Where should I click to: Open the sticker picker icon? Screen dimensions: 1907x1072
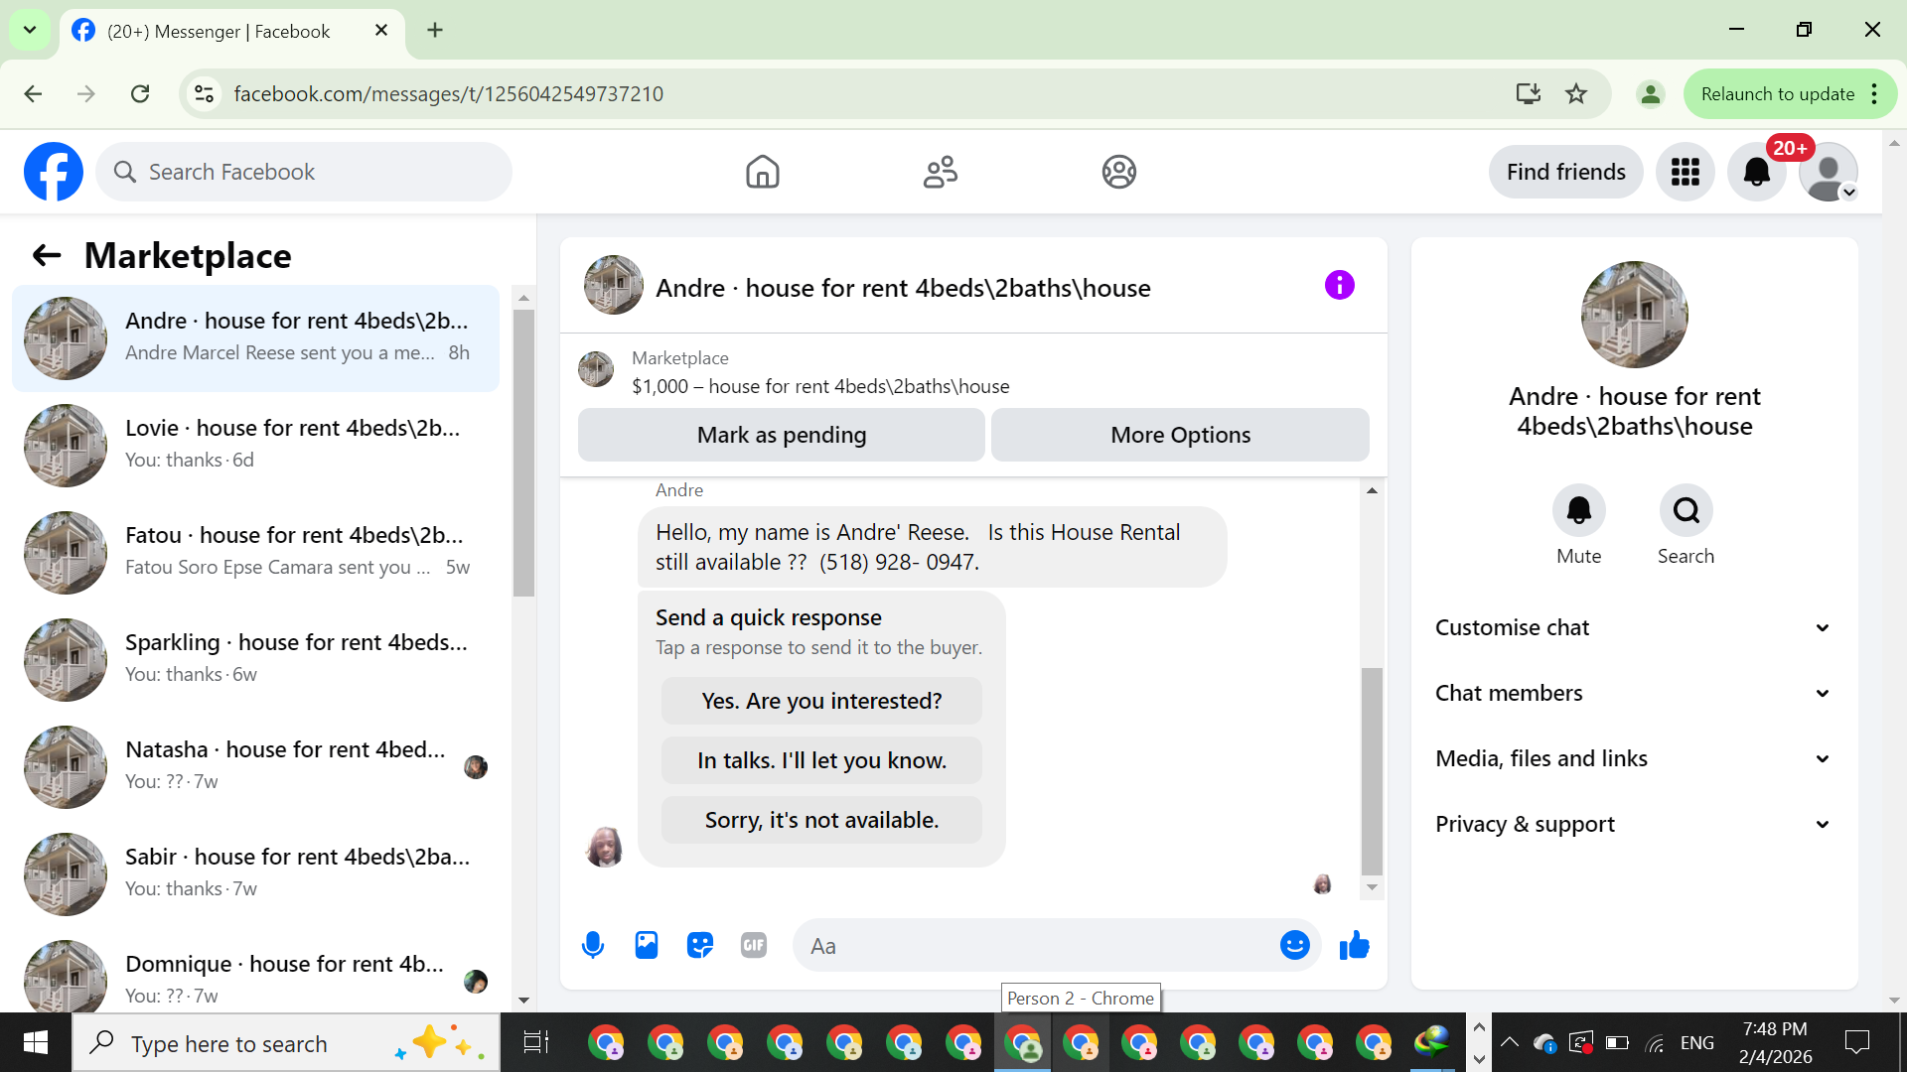tap(700, 945)
